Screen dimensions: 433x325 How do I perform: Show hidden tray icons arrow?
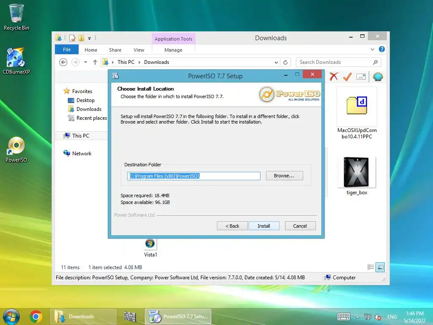[357, 317]
